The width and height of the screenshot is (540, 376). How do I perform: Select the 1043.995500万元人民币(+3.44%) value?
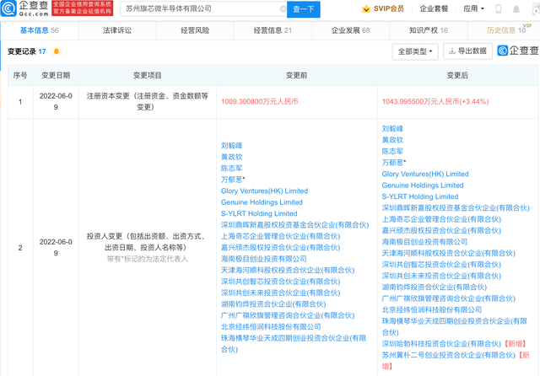tap(435, 102)
